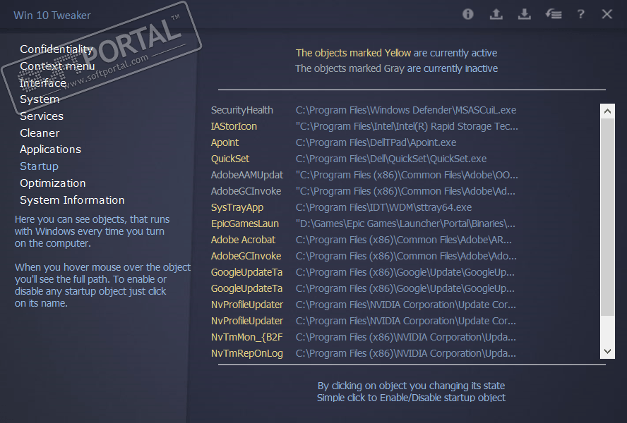Screen dimensions: 627x423
Task: Click the Epic Games Launcher path text
Action: click(x=405, y=223)
